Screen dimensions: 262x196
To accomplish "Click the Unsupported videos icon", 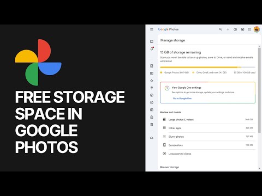I will pos(164,154).
